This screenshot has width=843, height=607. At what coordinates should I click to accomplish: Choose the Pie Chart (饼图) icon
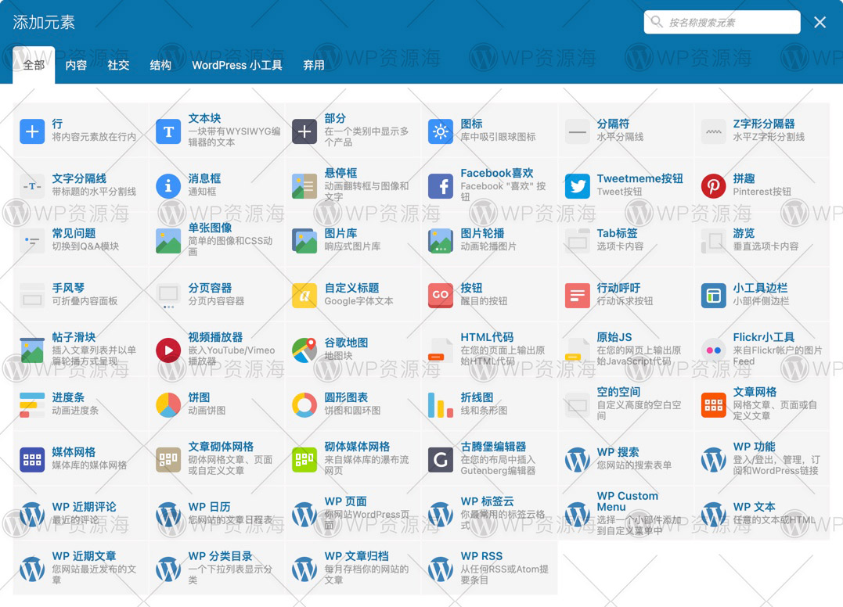coord(168,404)
